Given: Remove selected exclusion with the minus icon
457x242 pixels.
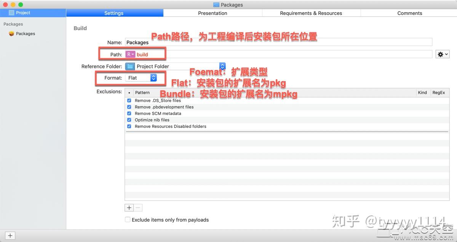Looking at the screenshot, I should [x=137, y=207].
